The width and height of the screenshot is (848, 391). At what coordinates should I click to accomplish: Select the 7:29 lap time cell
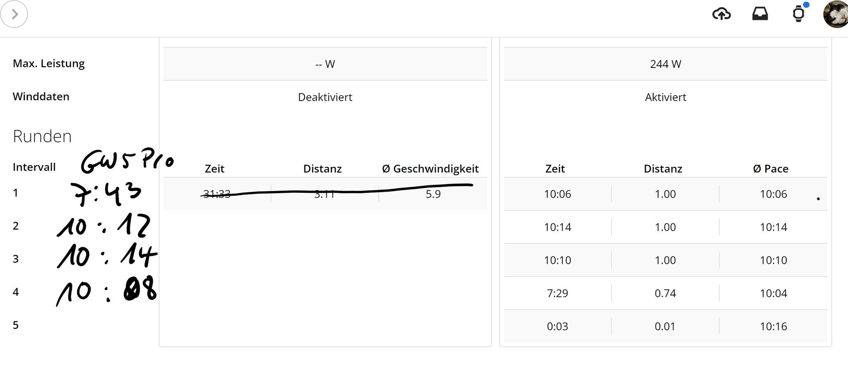tap(557, 293)
